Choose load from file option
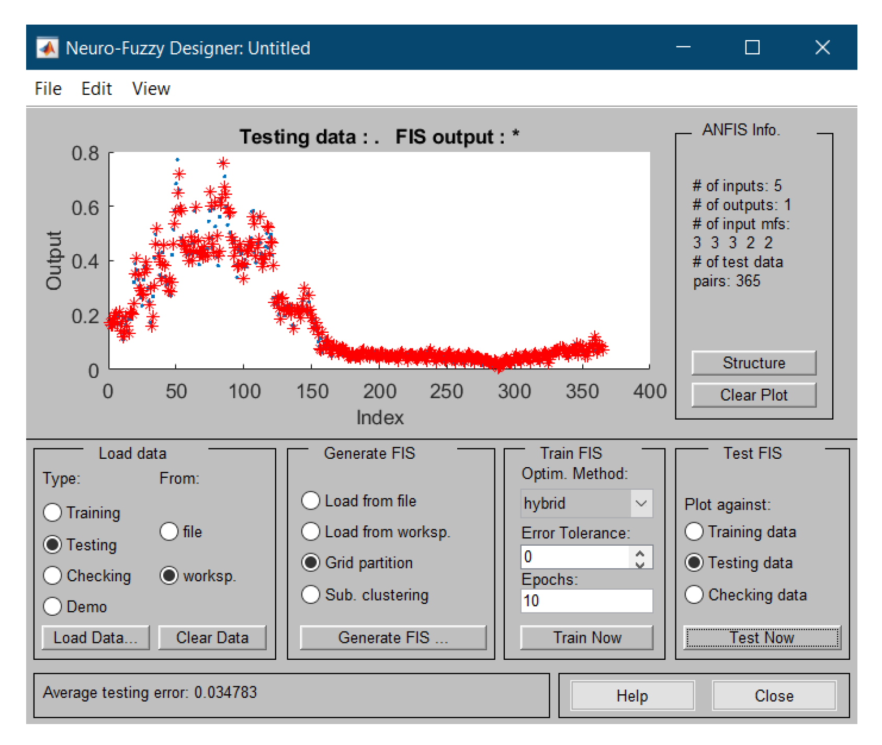 tap(169, 532)
